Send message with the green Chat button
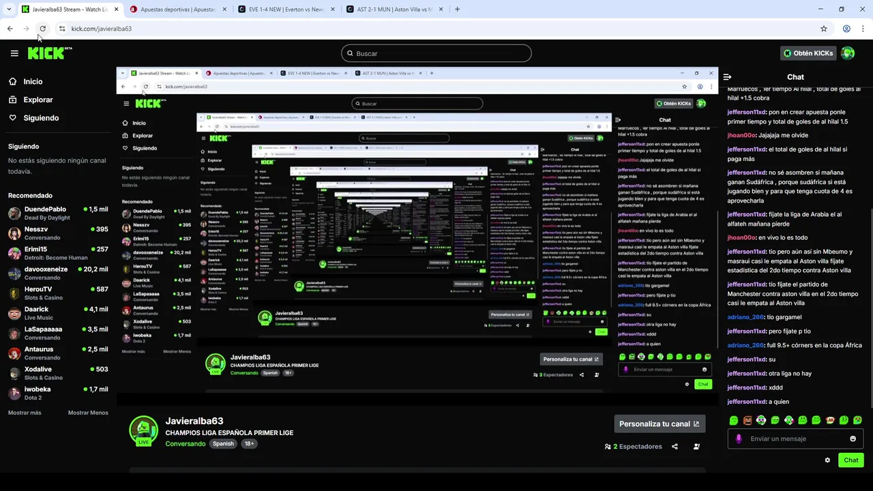 (851, 460)
